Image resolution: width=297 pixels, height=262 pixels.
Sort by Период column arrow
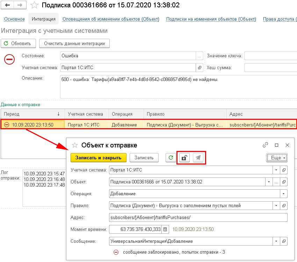tap(59, 114)
